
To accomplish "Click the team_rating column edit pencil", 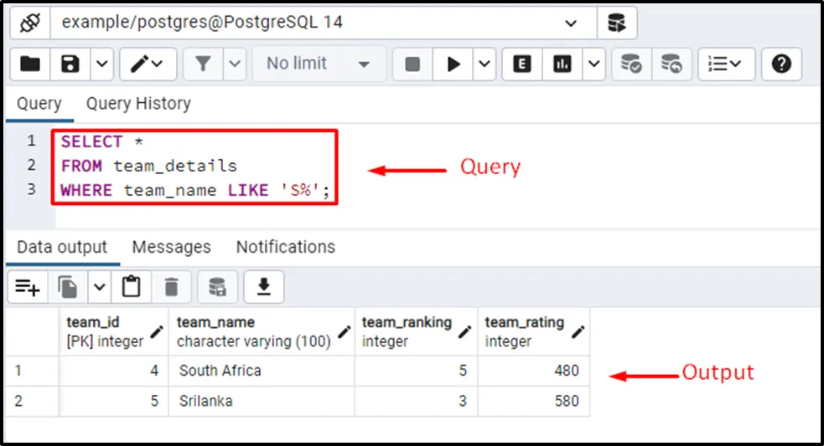I will tap(578, 331).
